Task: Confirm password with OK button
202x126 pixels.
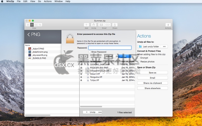Action: pos(124,56)
